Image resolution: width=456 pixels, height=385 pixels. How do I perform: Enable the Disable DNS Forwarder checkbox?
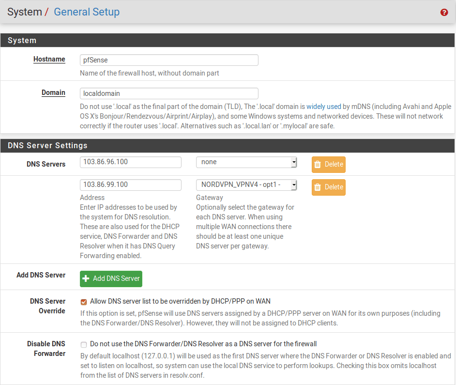tap(84, 344)
